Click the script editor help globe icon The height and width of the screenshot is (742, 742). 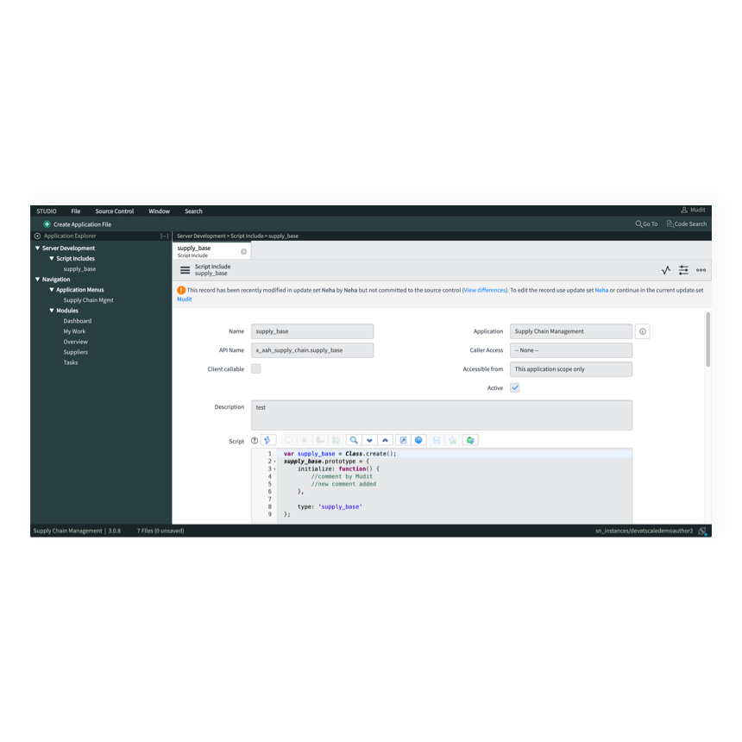[x=418, y=440]
